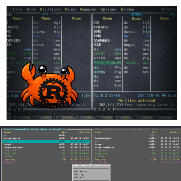181x181 pixels.
Task: Select target-analyzer folder in left panel
Action: click(46, 147)
